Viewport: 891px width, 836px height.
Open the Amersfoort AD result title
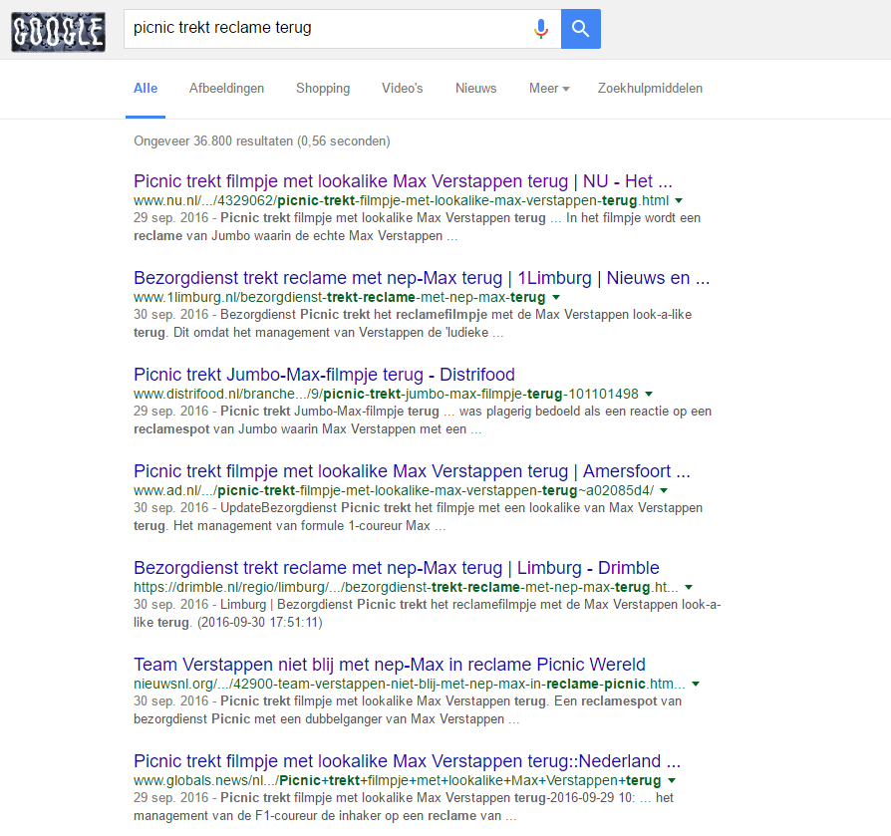click(x=412, y=471)
